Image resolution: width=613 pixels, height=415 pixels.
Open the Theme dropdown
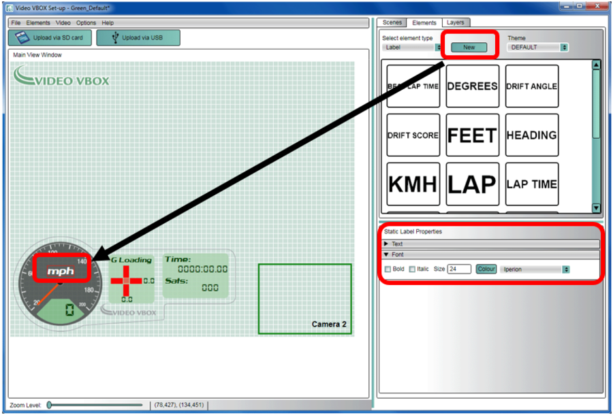(x=537, y=48)
